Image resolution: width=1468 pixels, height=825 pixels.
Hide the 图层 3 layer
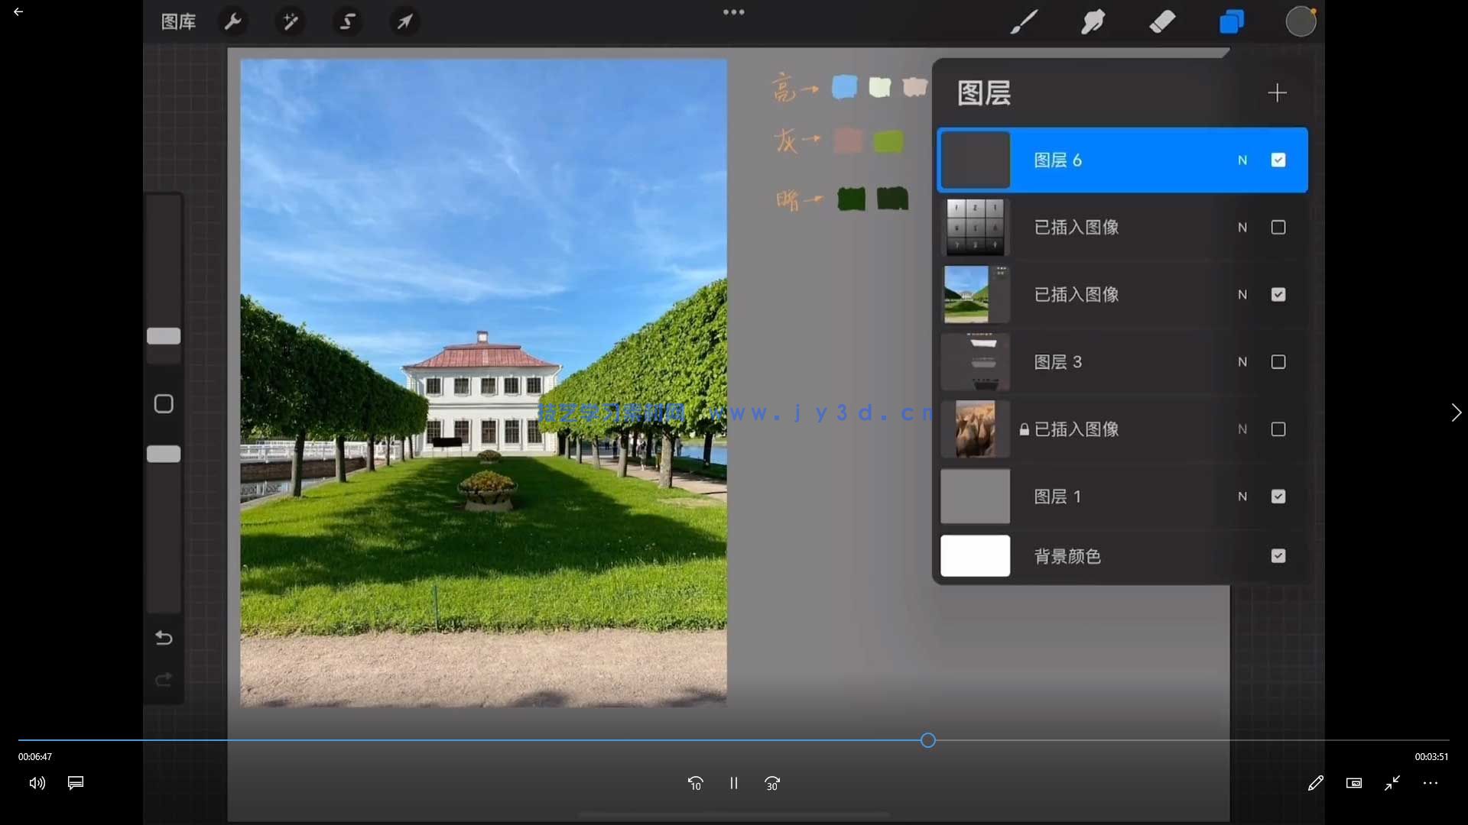click(x=1278, y=362)
